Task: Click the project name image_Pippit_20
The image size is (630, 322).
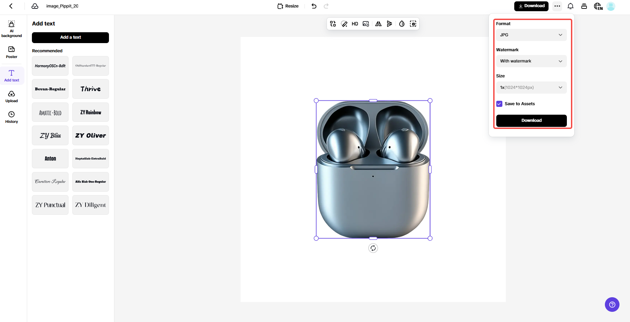Action: [62, 6]
